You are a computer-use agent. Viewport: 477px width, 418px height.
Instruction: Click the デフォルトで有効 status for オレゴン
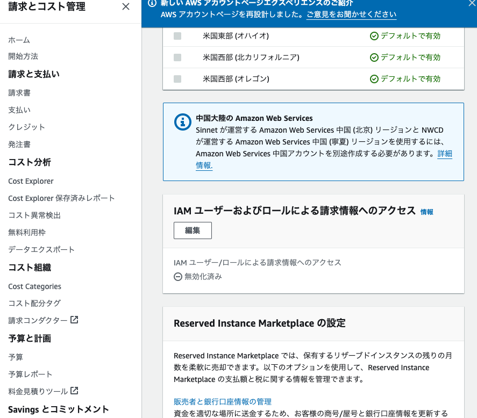click(410, 79)
